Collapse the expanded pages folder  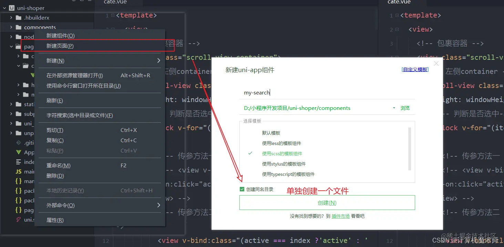click(x=11, y=46)
